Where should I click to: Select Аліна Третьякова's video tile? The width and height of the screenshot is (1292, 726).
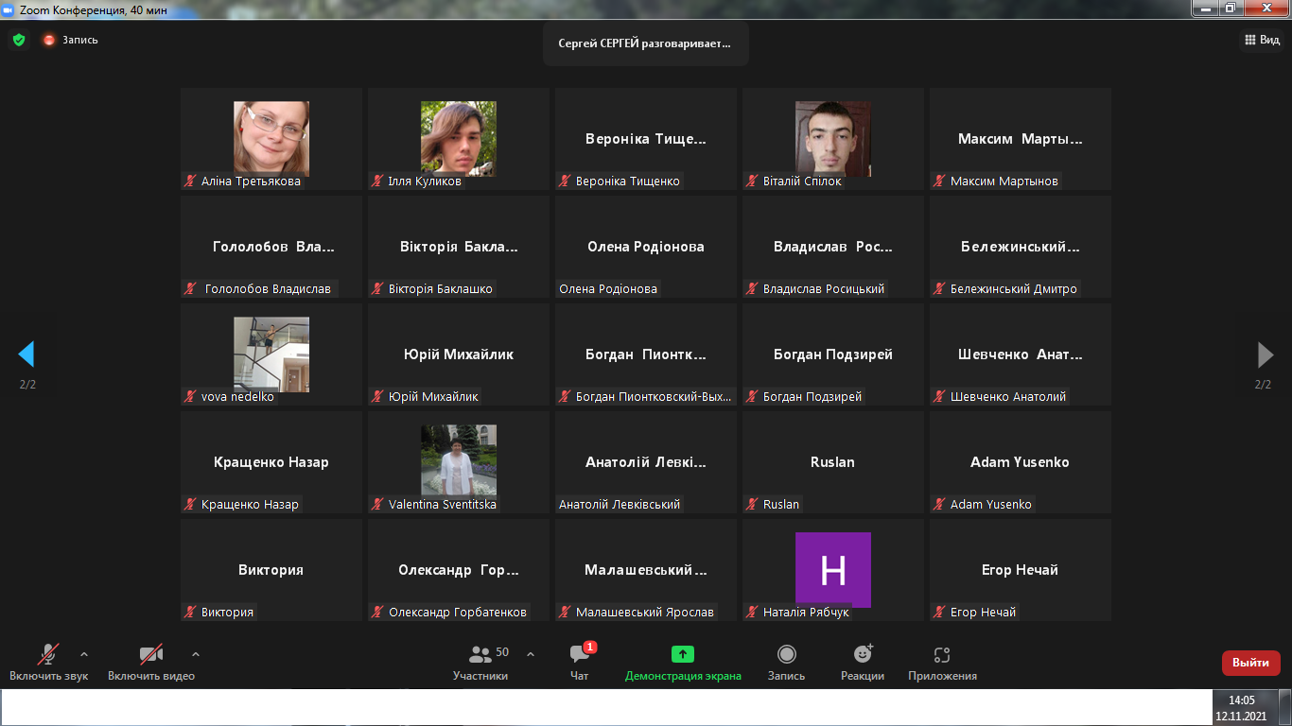(271, 139)
